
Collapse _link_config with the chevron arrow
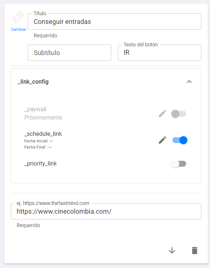point(189,82)
